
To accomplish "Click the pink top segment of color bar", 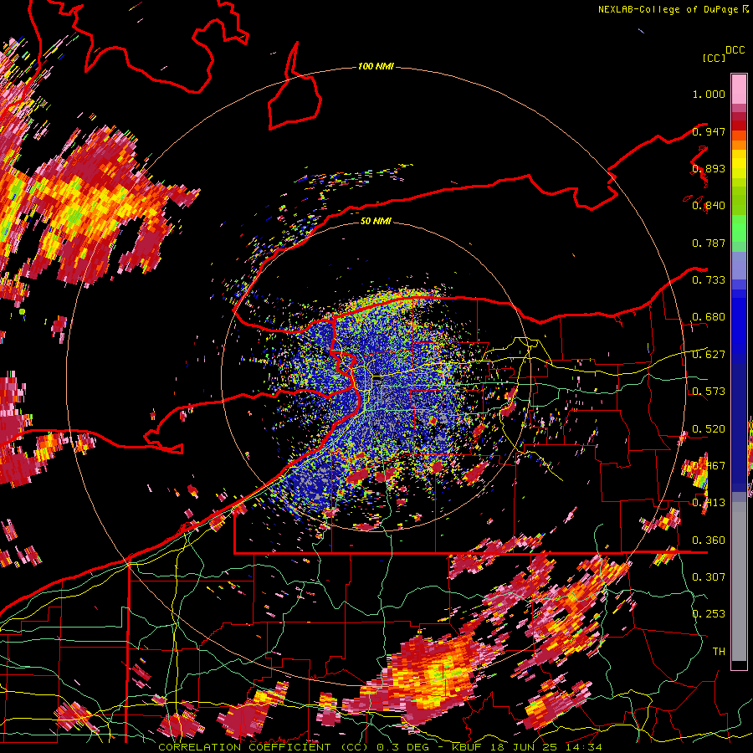I will tap(739, 89).
